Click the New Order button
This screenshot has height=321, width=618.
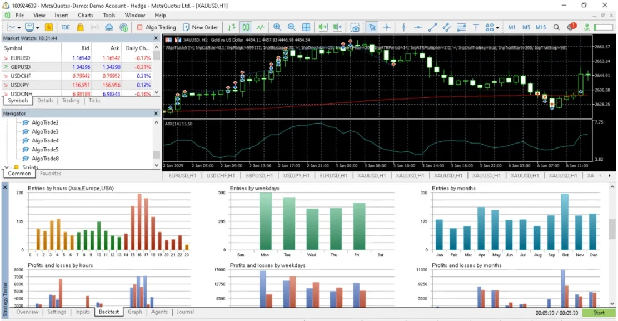(x=201, y=27)
